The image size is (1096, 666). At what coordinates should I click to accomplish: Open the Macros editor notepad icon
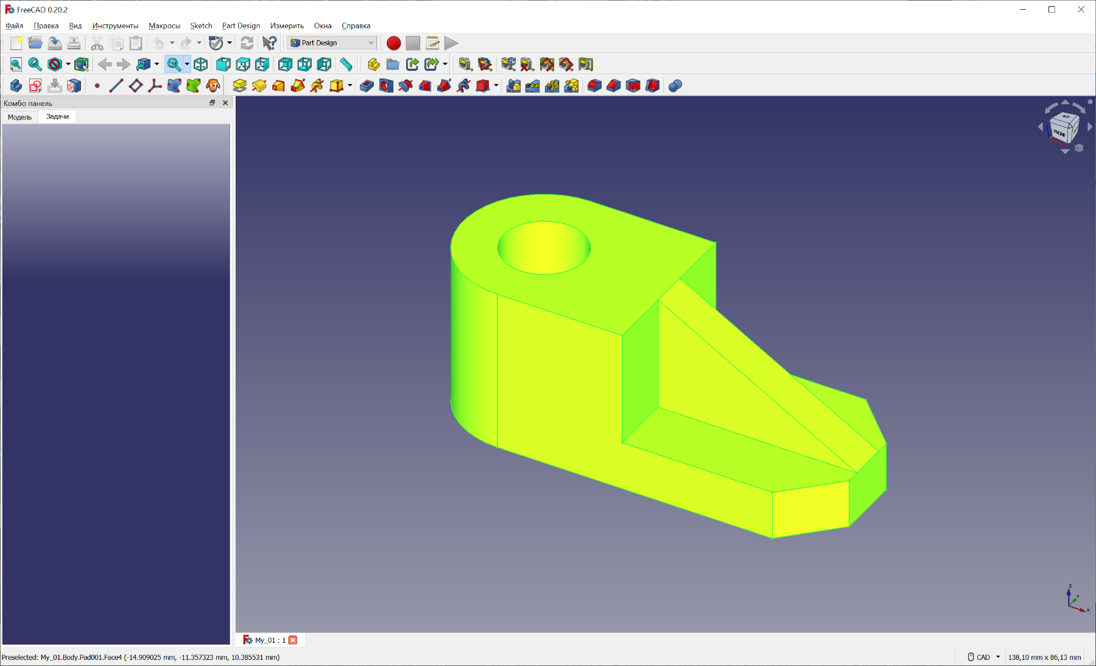pyautogui.click(x=432, y=43)
